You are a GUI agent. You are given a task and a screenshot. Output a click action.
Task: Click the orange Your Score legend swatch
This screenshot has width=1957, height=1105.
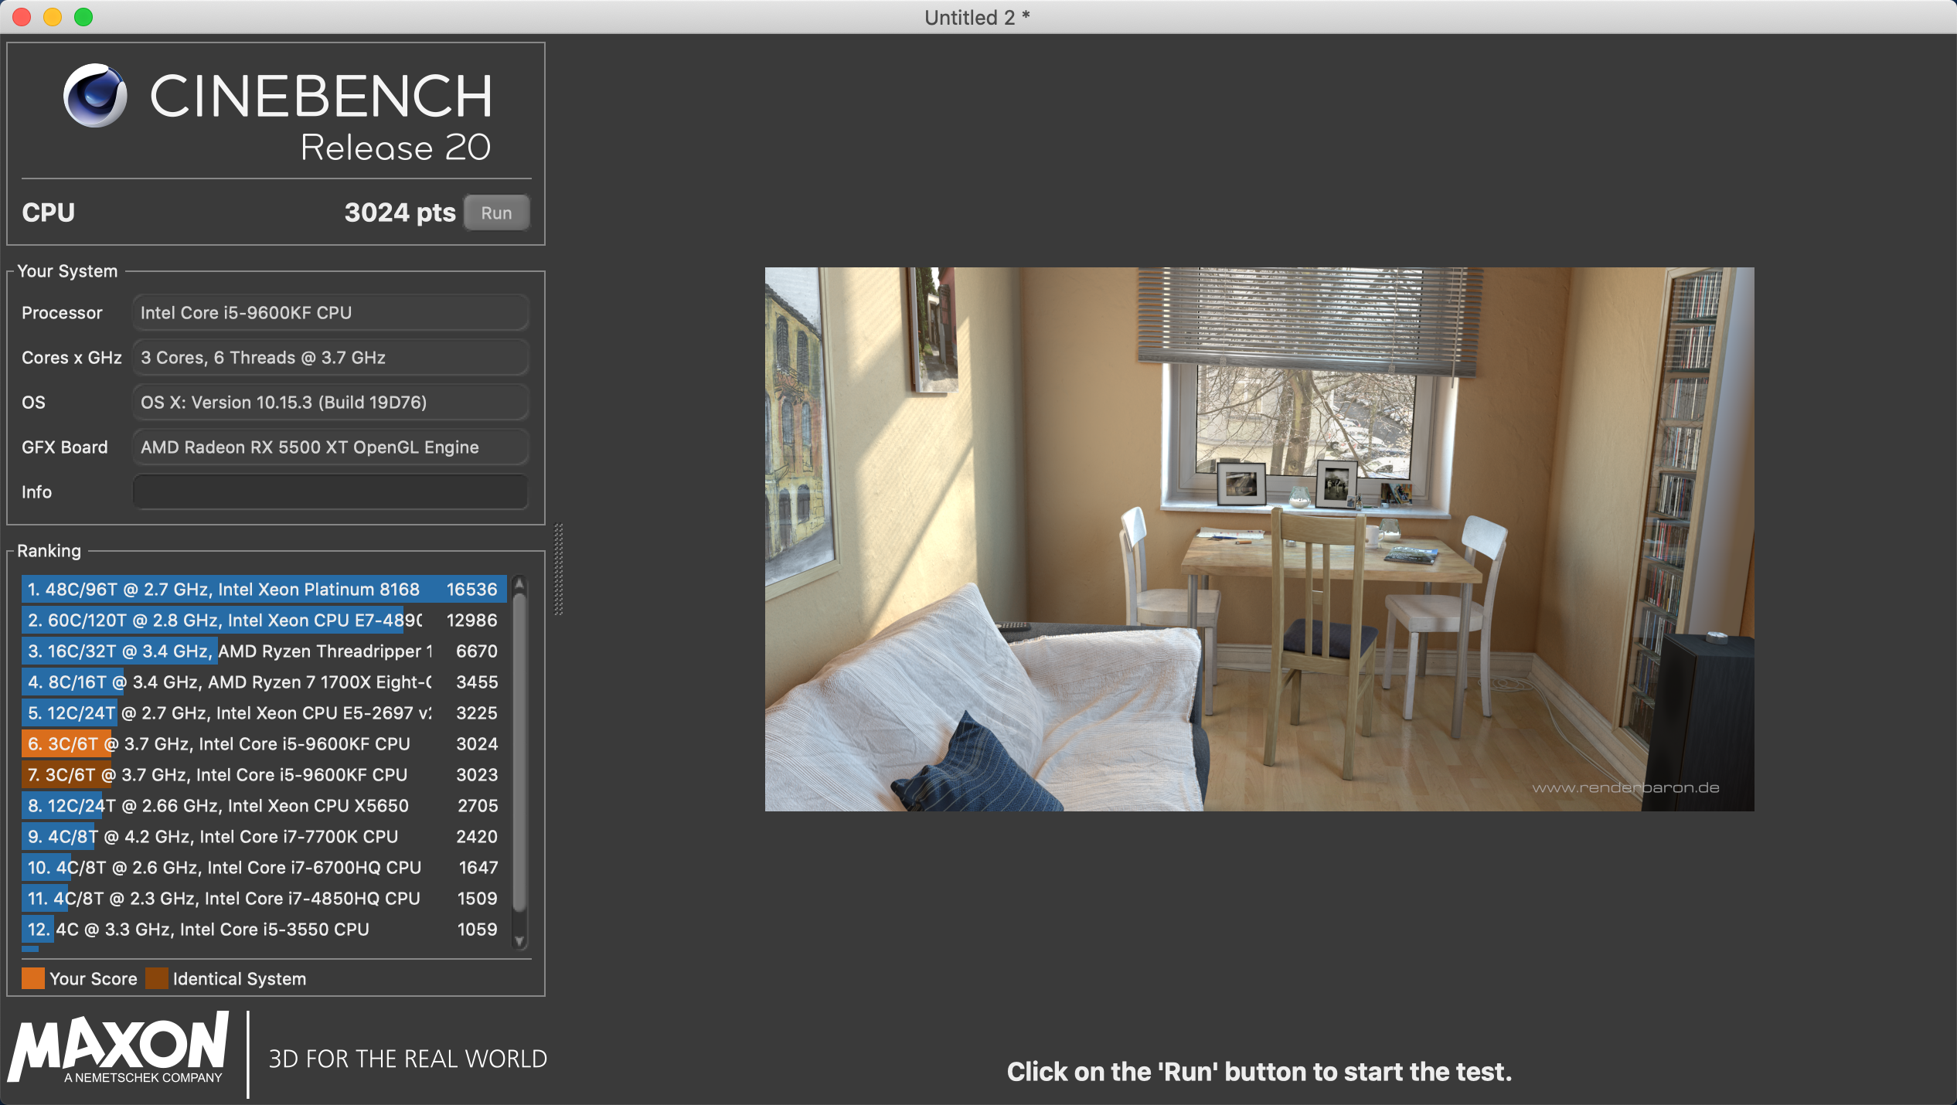pos(33,978)
